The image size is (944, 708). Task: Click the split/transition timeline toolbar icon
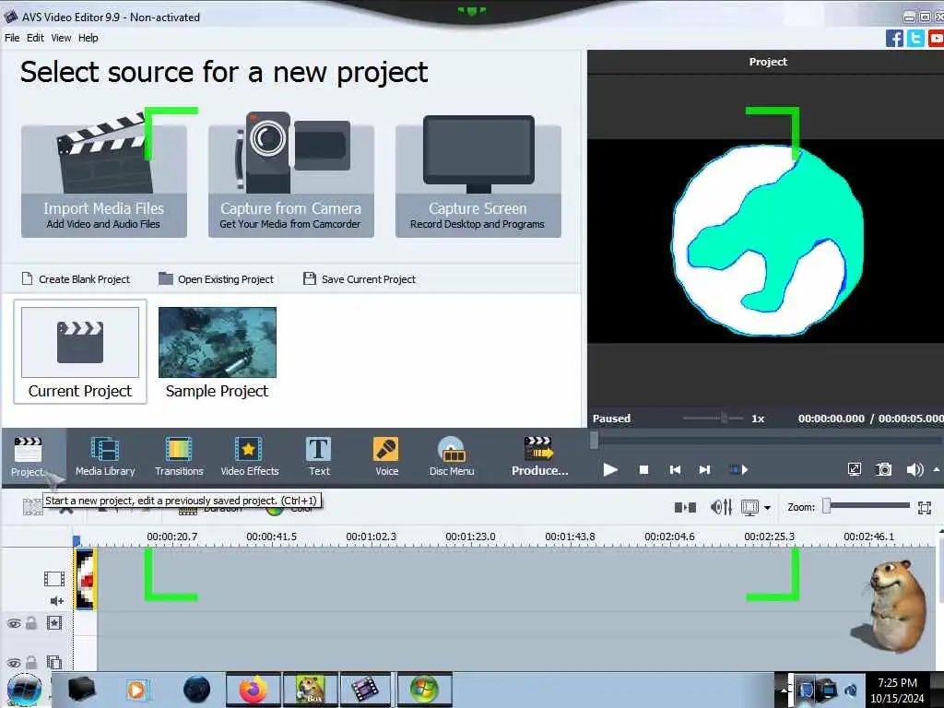(x=685, y=508)
